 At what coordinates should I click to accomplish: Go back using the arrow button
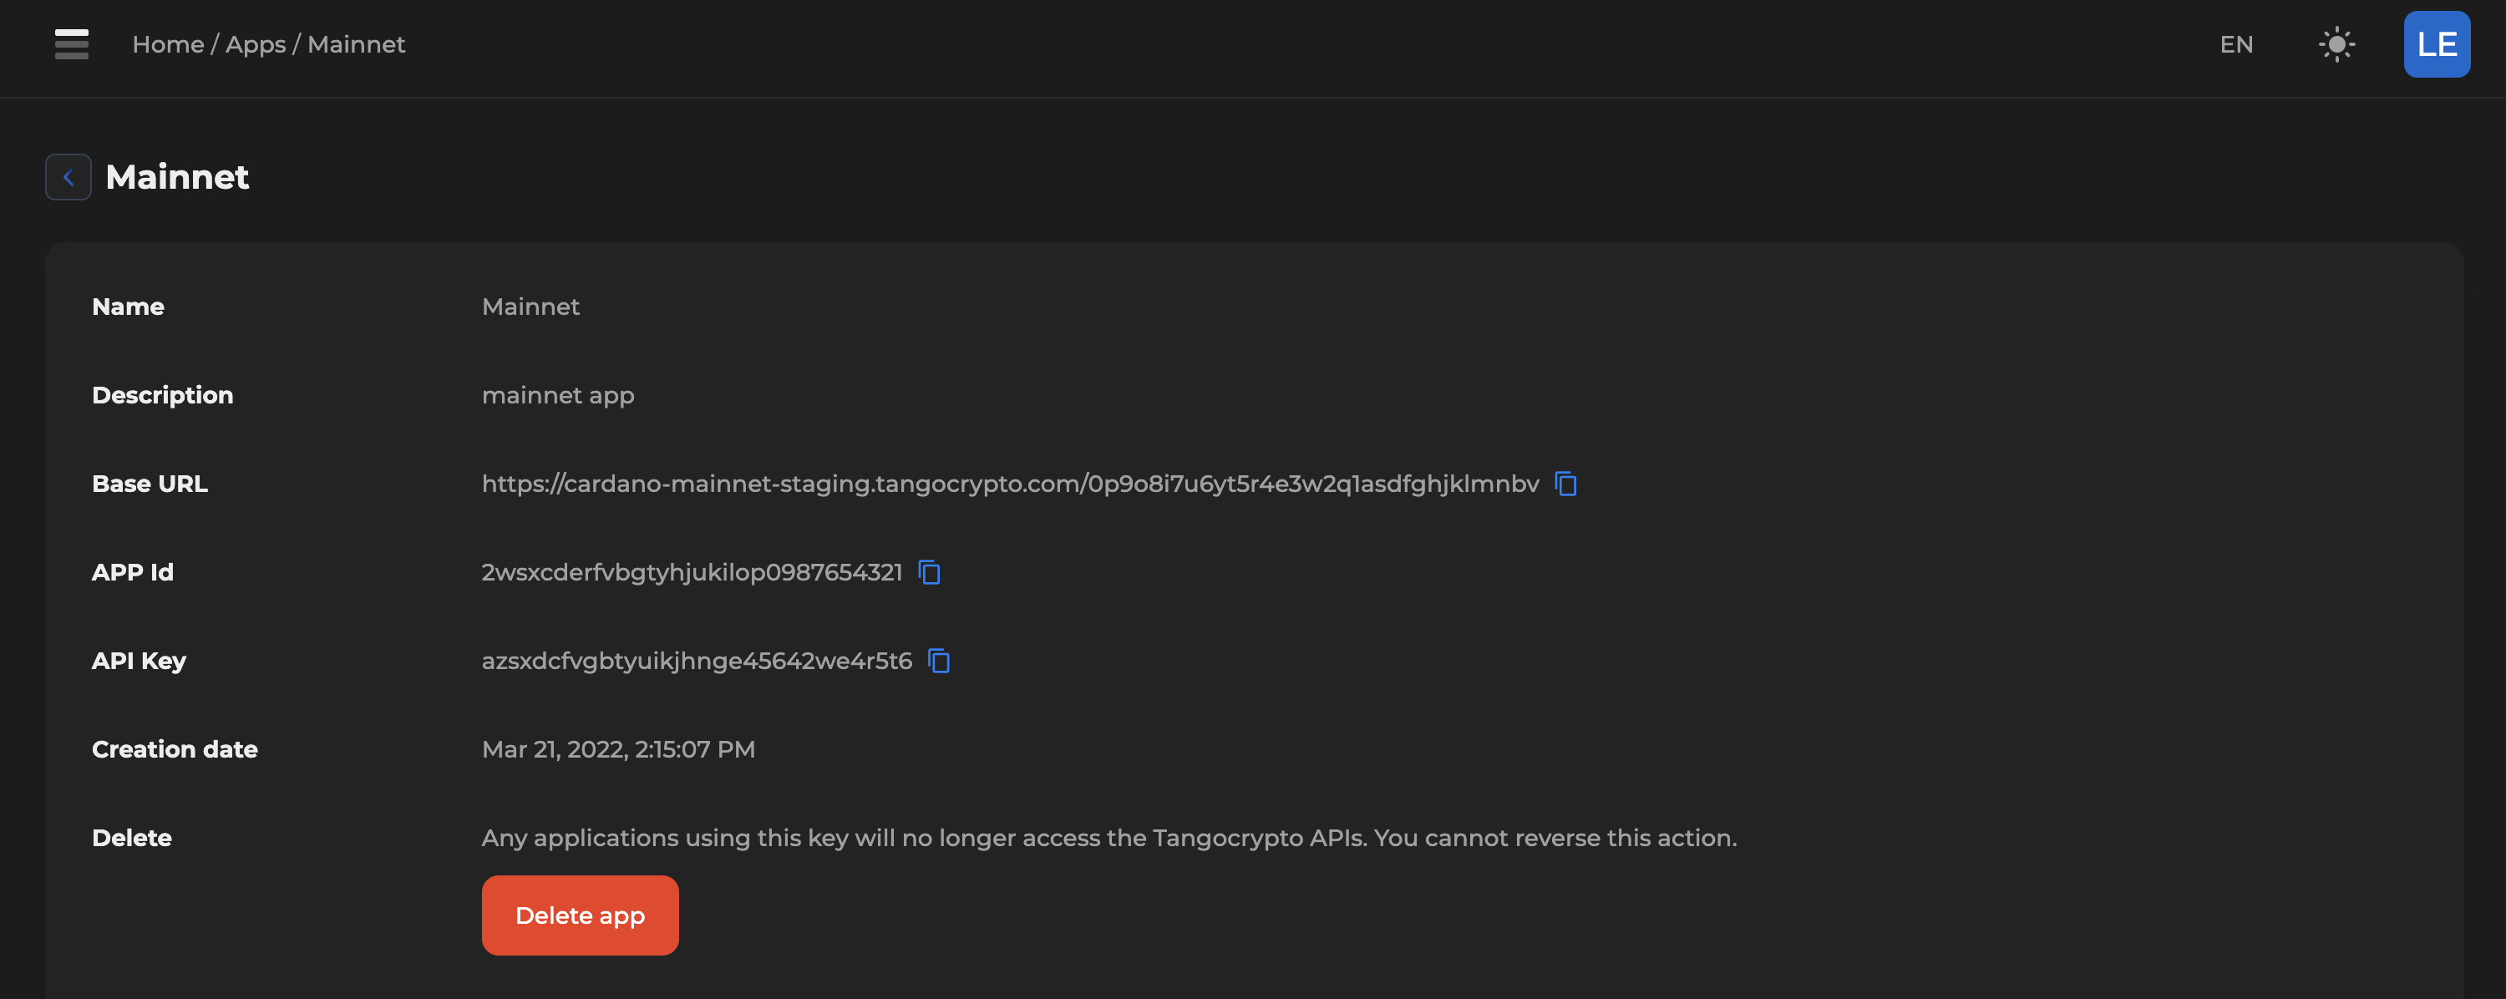click(x=68, y=177)
